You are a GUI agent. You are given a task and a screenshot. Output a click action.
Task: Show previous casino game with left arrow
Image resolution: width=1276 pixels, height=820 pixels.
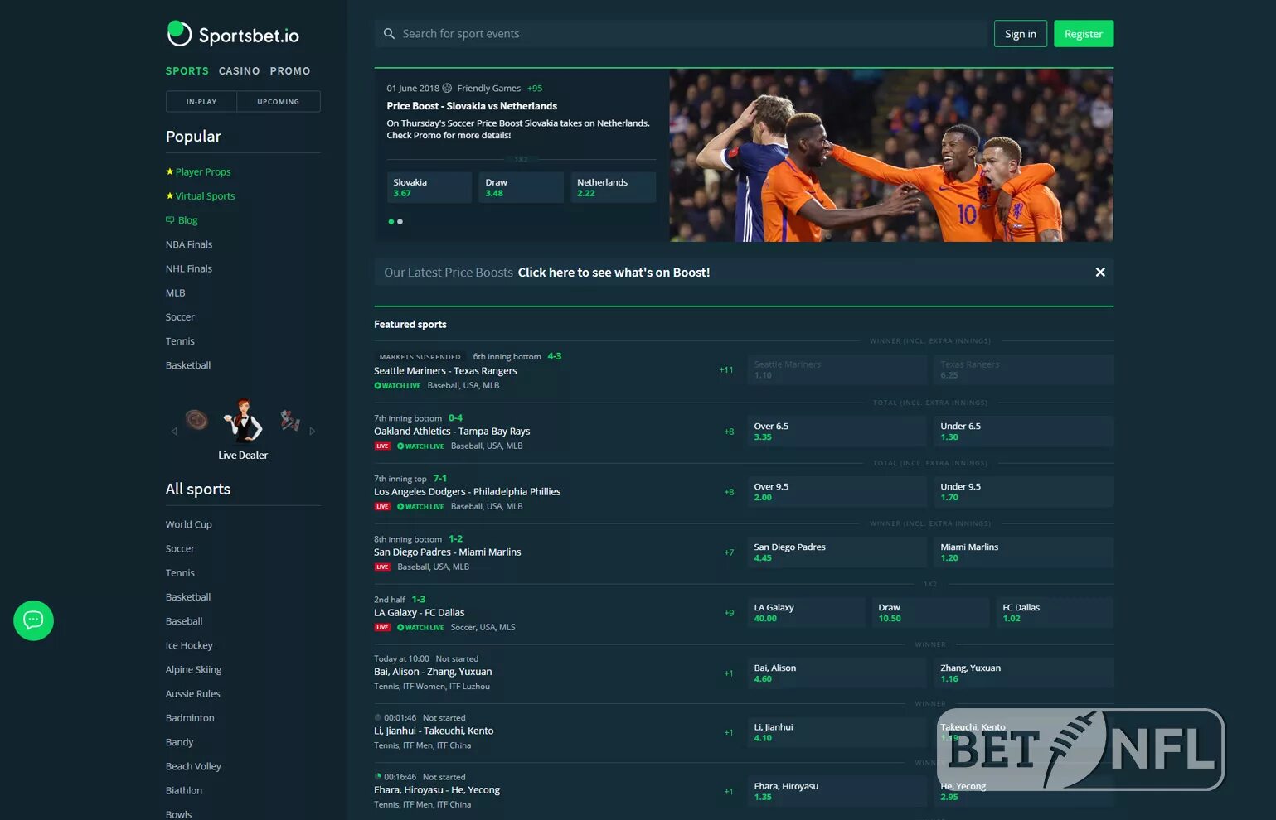174,431
